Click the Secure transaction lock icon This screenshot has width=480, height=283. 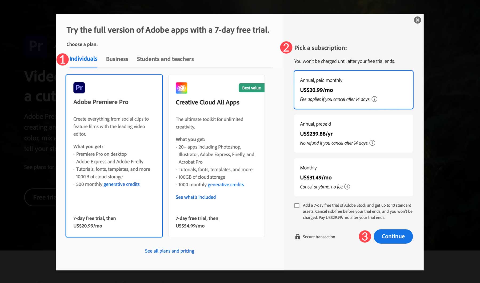point(297,237)
